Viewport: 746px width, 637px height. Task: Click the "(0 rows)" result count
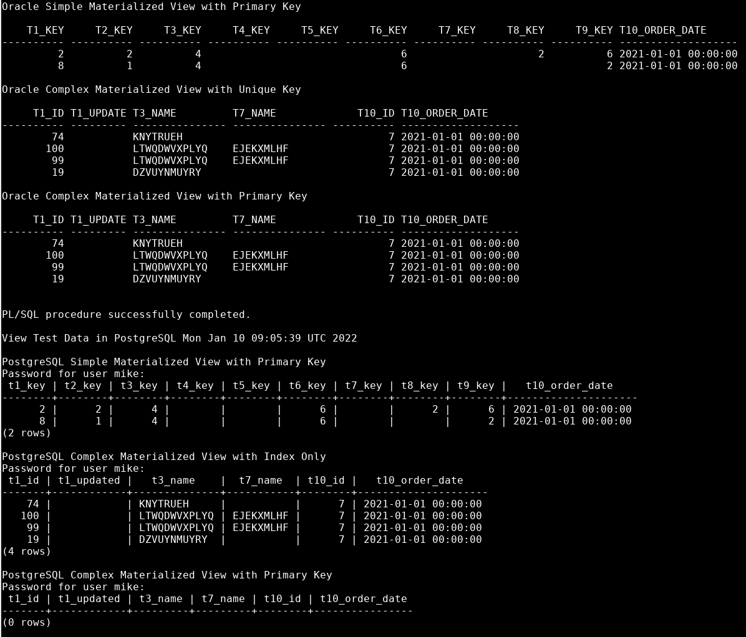(x=27, y=622)
